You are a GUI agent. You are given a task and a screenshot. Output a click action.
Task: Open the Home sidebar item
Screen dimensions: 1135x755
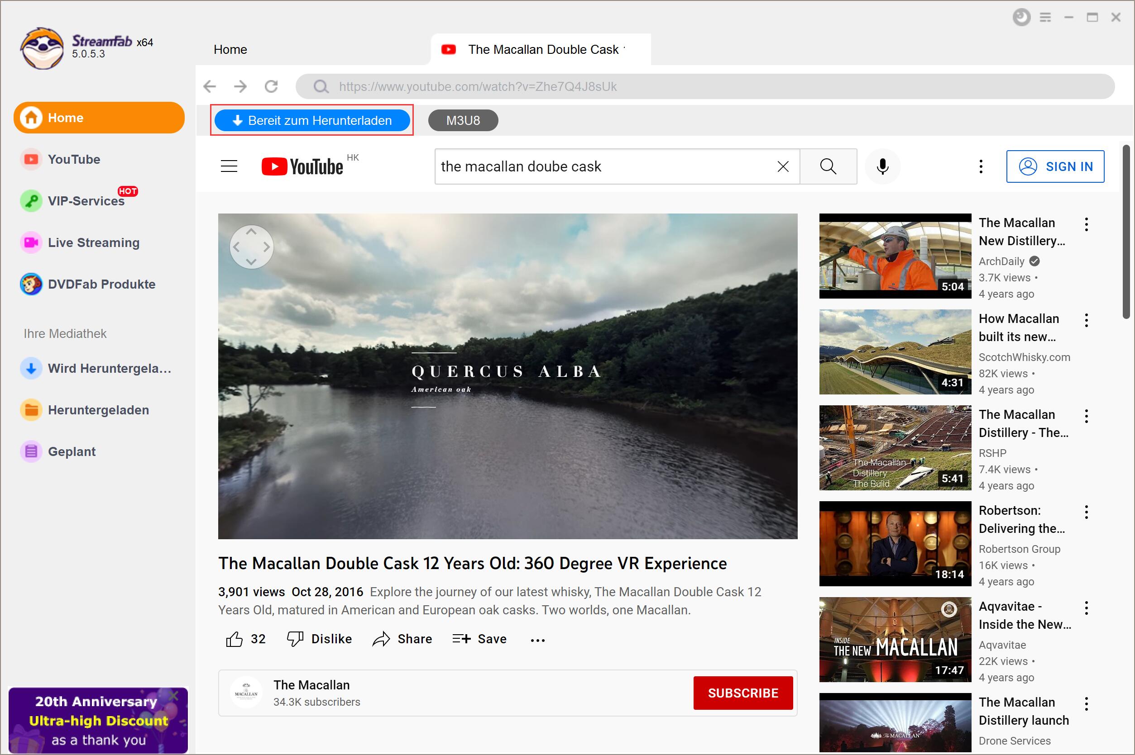pyautogui.click(x=99, y=118)
